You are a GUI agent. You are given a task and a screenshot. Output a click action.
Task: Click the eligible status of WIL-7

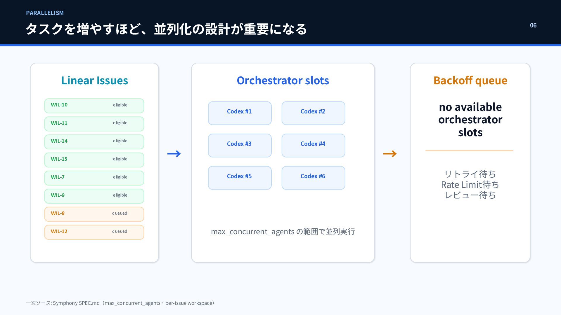click(120, 177)
